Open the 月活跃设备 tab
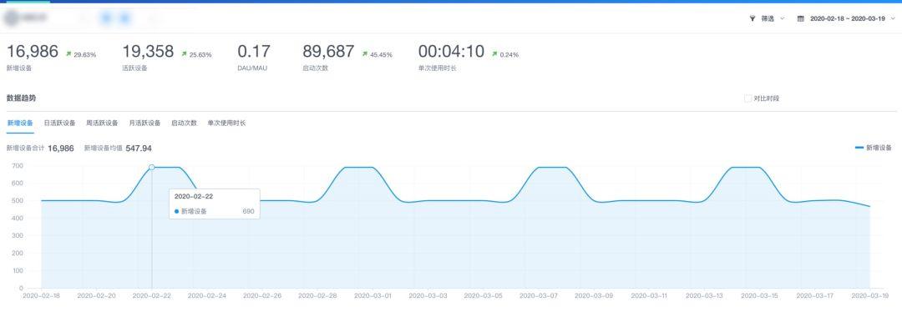Screen dimensions: 902x312 [x=145, y=123]
